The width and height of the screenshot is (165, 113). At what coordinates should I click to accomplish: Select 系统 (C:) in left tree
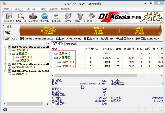point(22,50)
